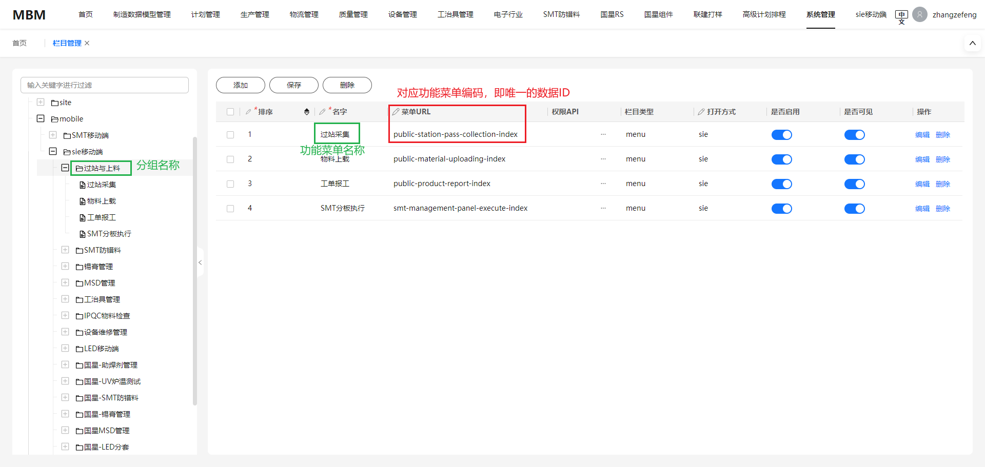Open the 系统管理 navigation menu
The width and height of the screenshot is (985, 467).
820,14
